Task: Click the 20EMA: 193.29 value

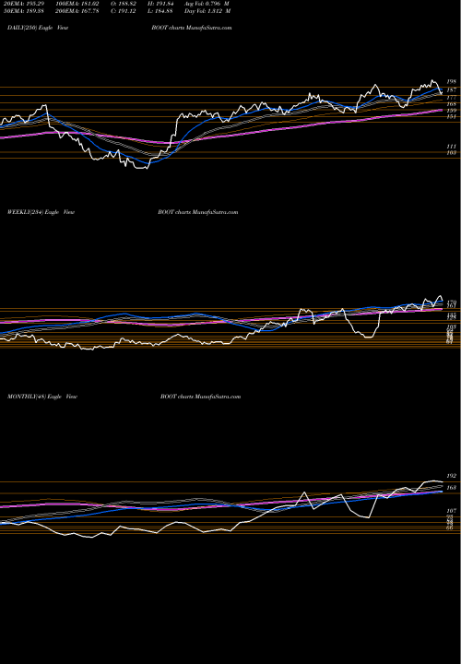Action: tap(26, 4)
